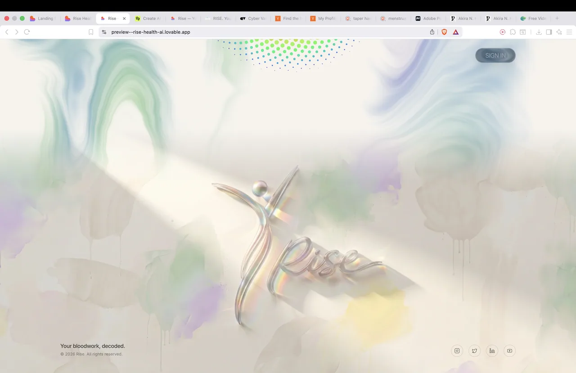Open the LinkedIn link in footer
Viewport: 576px width, 373px height.
point(492,351)
